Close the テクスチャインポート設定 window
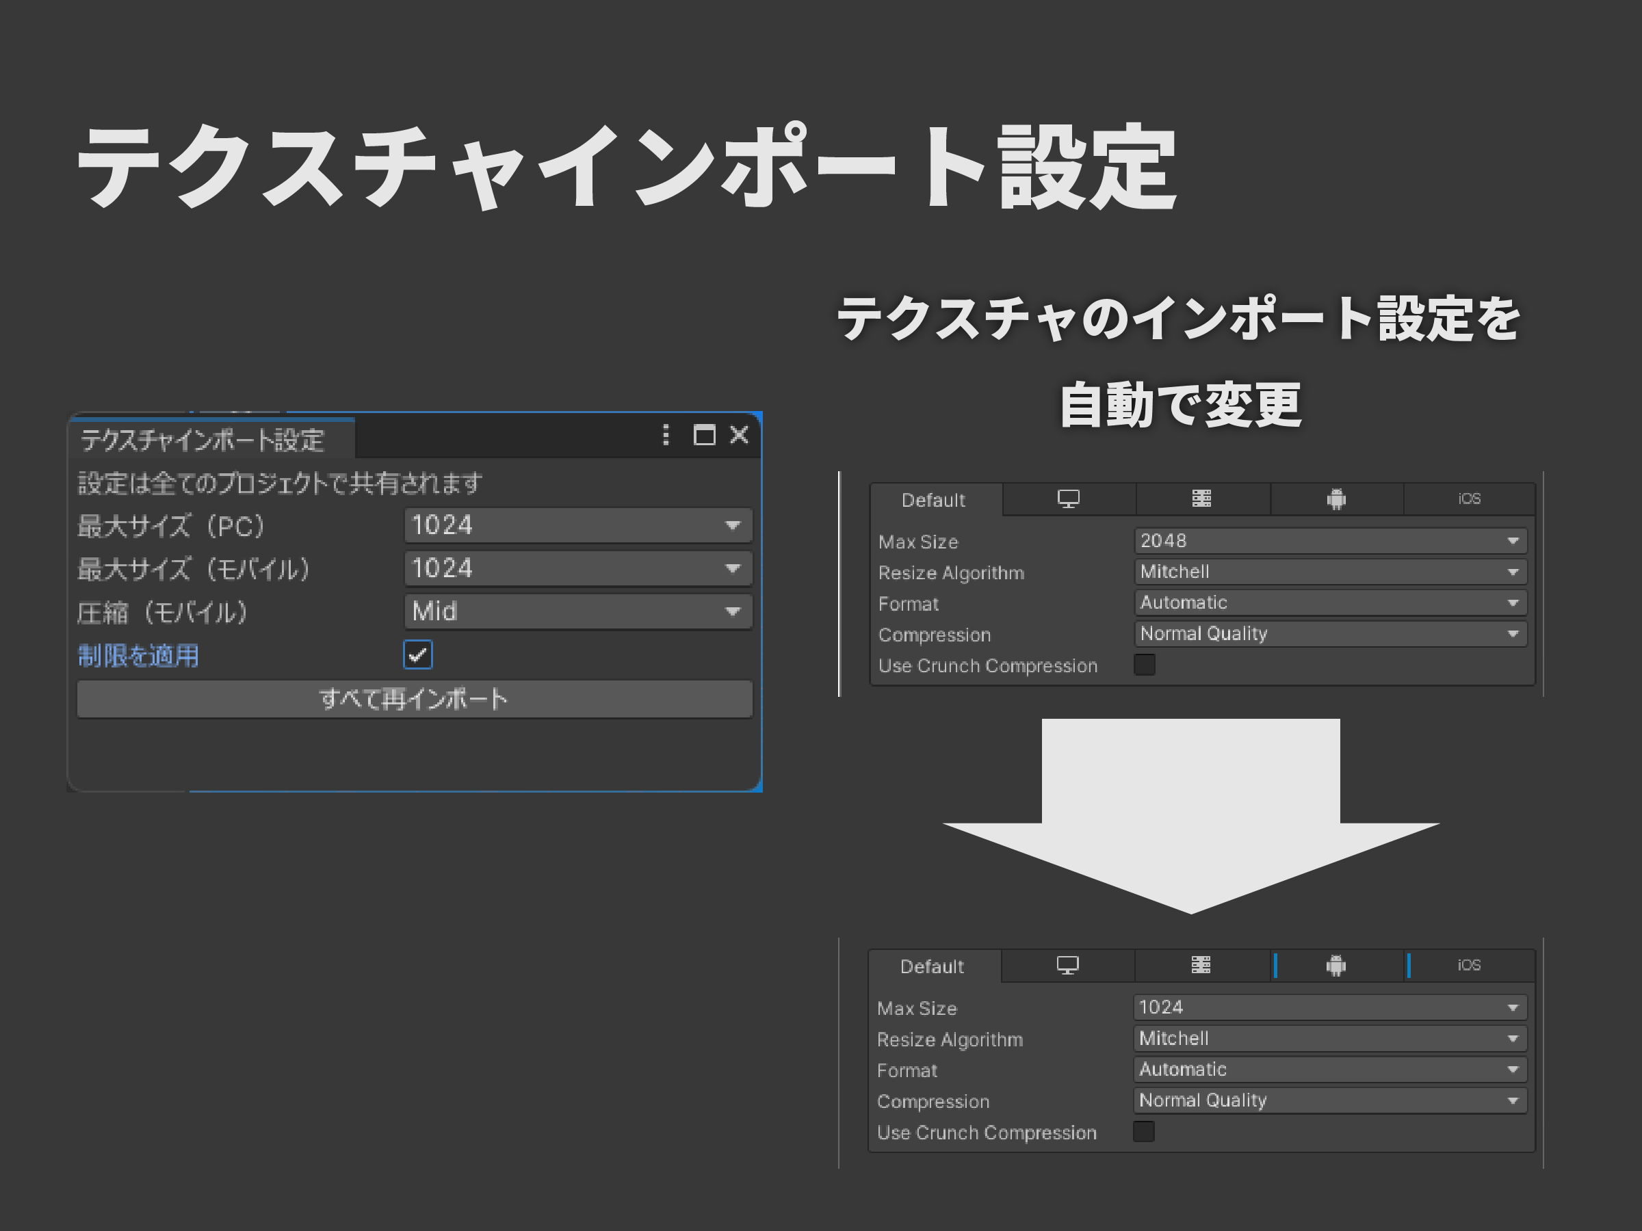1642x1231 pixels. (739, 435)
